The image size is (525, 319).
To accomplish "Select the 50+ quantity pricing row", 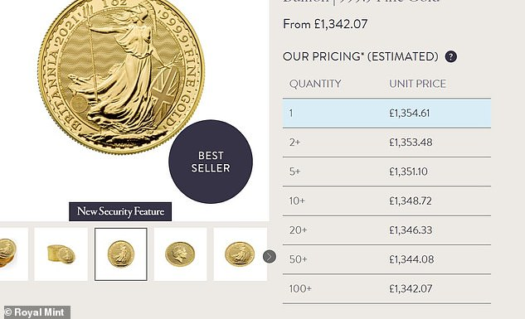I will (x=386, y=259).
